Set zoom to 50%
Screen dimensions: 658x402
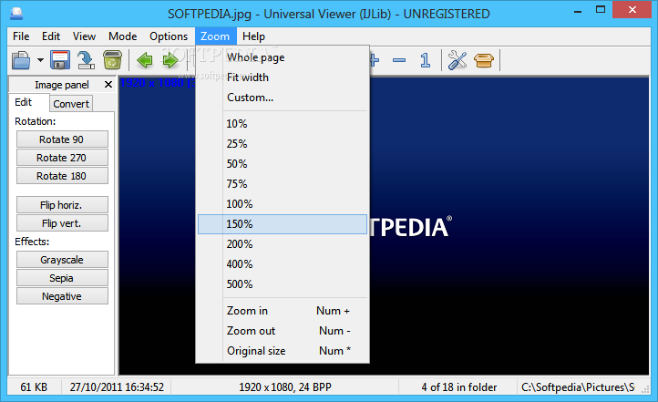[283, 164]
